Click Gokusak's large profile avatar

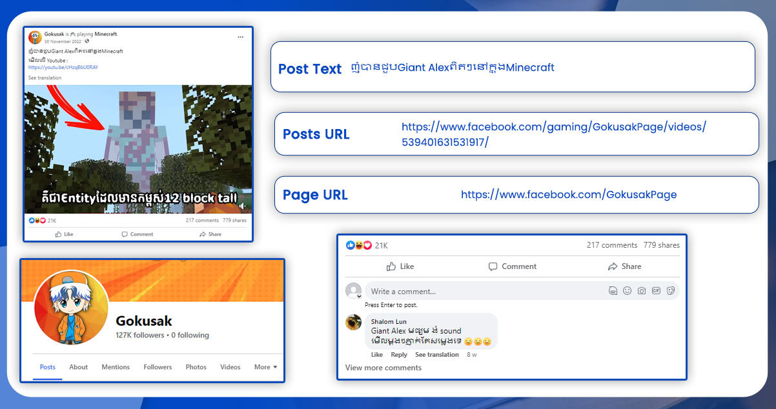pyautogui.click(x=70, y=307)
